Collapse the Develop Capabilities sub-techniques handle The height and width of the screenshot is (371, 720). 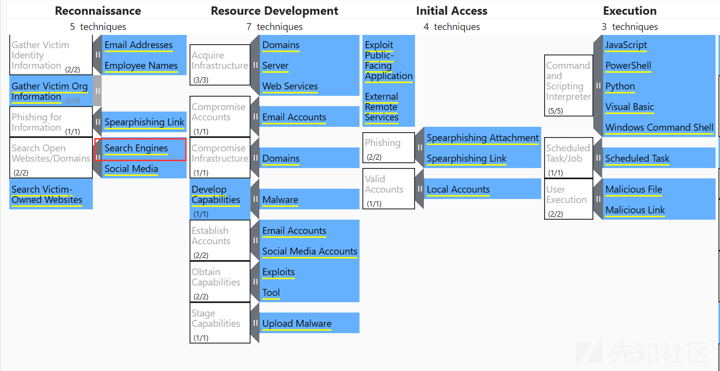[x=255, y=199]
